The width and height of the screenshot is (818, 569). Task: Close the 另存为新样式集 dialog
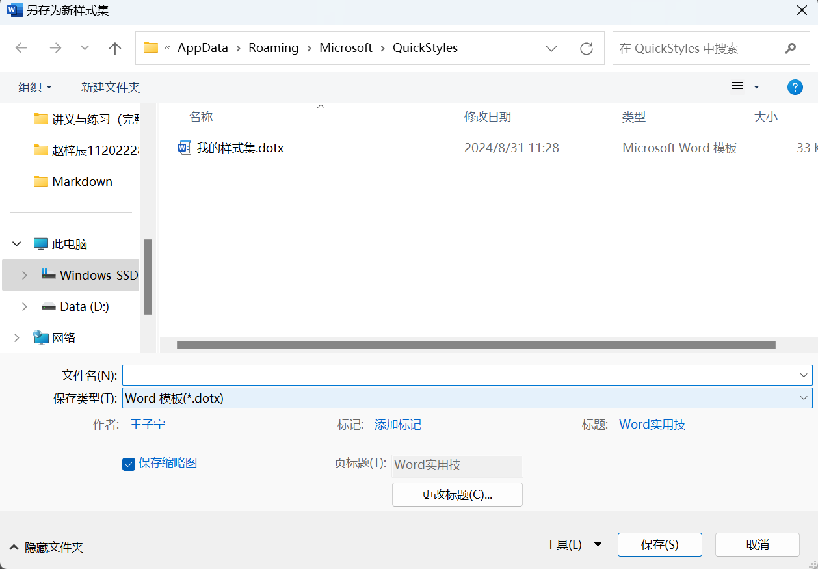[802, 10]
